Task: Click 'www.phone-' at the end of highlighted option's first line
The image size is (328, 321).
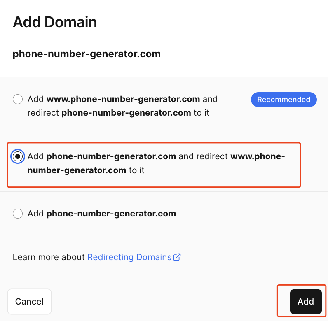Action: (258, 156)
